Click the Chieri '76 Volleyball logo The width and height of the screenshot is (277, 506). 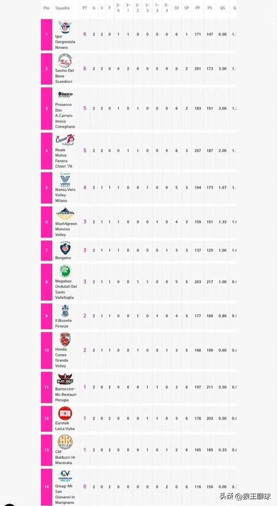tap(65, 140)
